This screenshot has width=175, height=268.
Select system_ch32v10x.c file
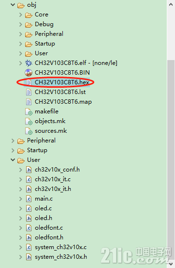[x=61, y=247]
